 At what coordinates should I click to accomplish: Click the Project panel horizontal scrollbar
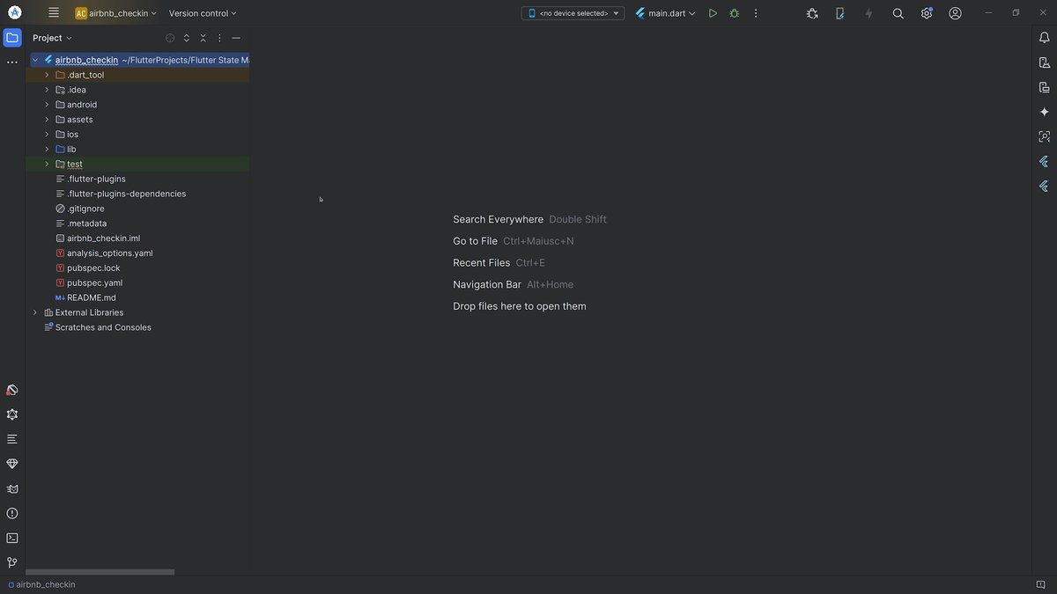coord(100,572)
